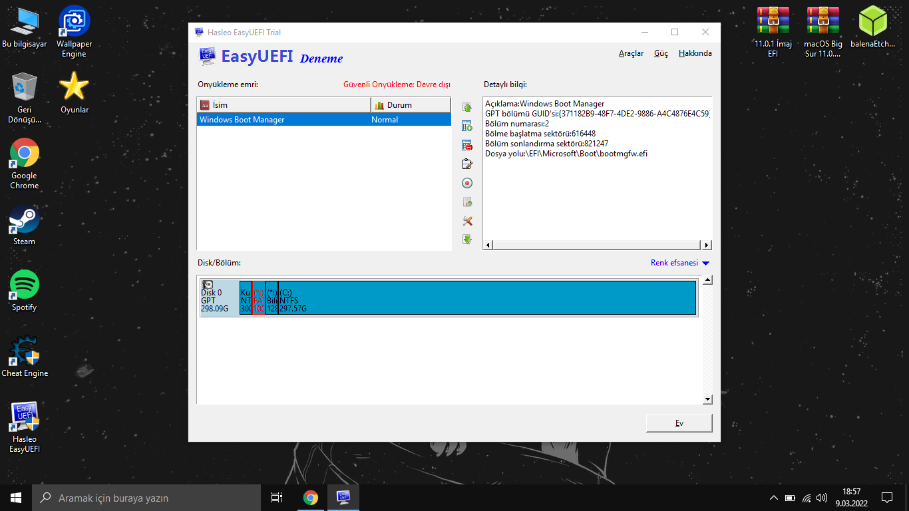
Task: Click the red one-time boot icon
Action: pyautogui.click(x=467, y=183)
